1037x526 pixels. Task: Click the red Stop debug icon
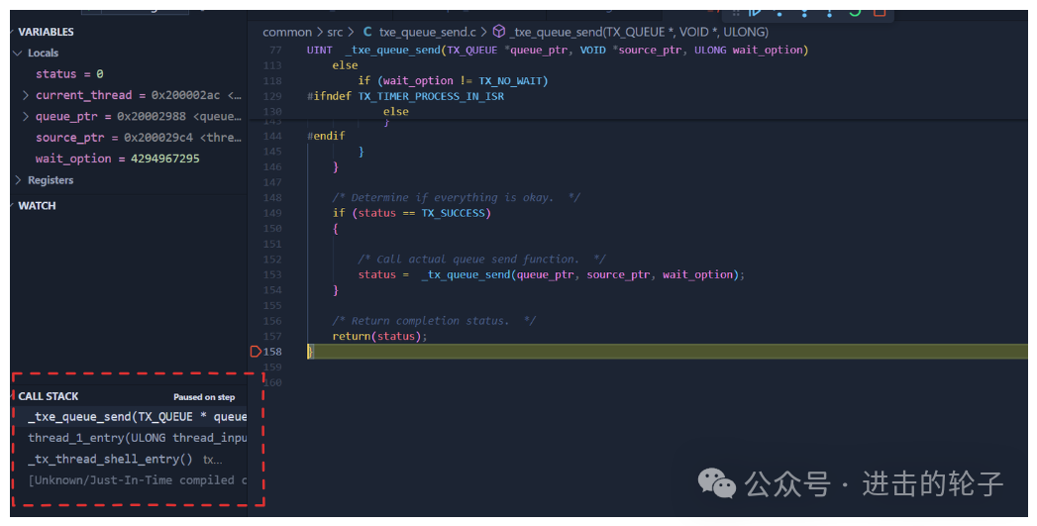point(879,12)
